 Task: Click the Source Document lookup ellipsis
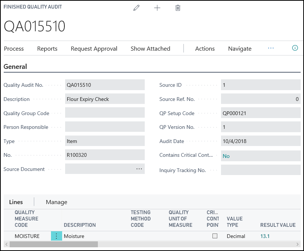click(x=139, y=169)
